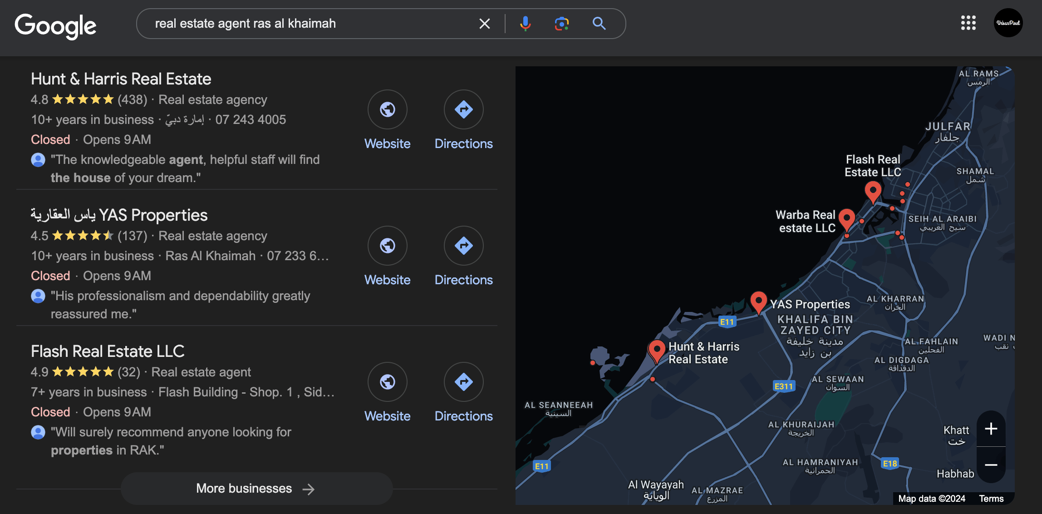Image resolution: width=1042 pixels, height=514 pixels.
Task: Select YAS Properties map pin
Action: 758,302
